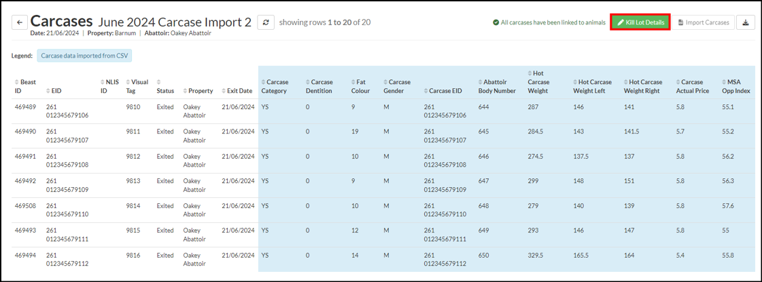
Task: Go back using the left arrow button
Action: coord(20,22)
